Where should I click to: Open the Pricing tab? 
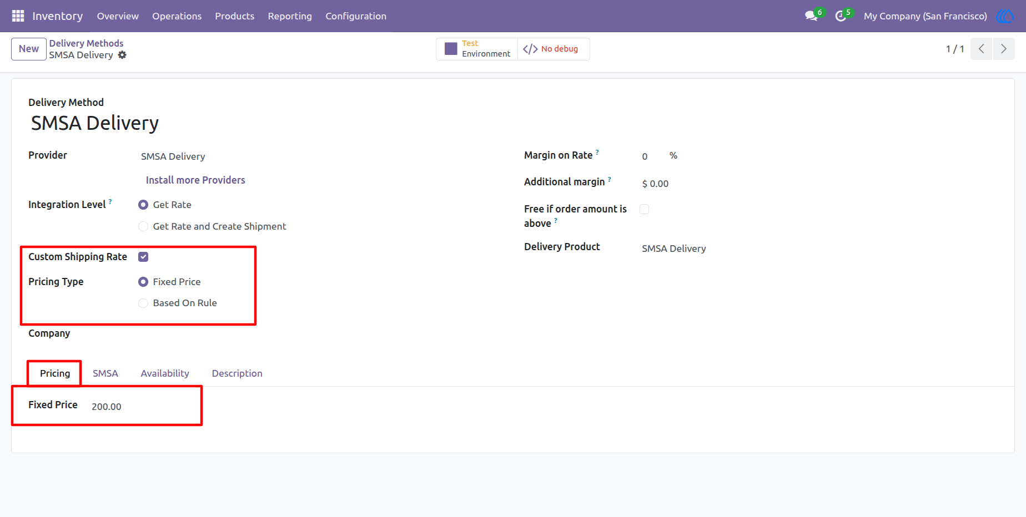coord(55,373)
